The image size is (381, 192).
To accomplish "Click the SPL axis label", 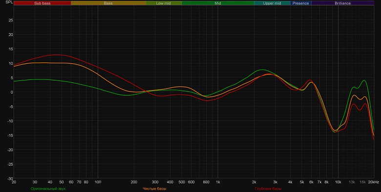I will tap(9, 2).
